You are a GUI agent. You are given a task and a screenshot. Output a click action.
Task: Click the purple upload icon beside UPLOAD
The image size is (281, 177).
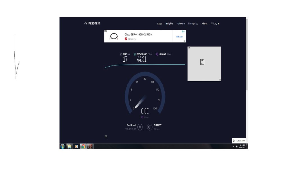pyautogui.click(x=157, y=54)
